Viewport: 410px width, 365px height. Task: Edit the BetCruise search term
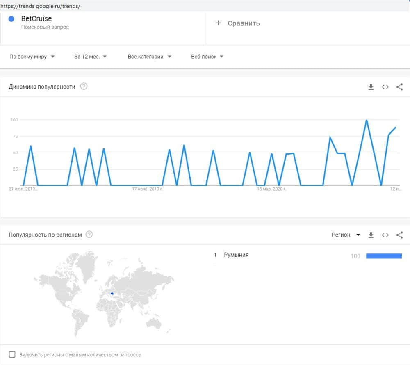(36, 19)
